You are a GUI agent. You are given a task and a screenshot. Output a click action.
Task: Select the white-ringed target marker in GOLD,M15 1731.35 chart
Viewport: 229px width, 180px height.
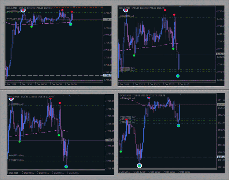tap(23, 10)
